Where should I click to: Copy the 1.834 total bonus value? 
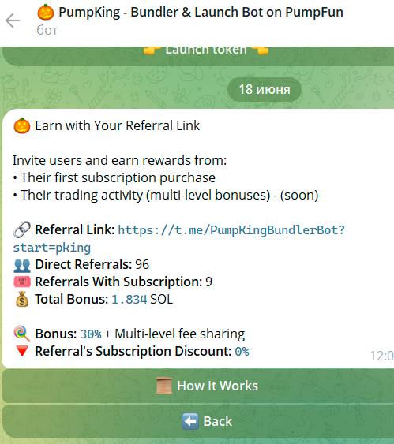(129, 300)
